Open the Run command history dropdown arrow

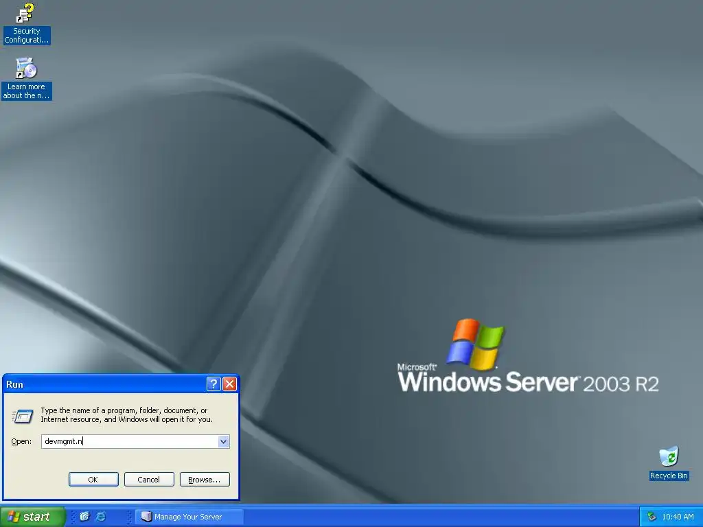coord(223,441)
